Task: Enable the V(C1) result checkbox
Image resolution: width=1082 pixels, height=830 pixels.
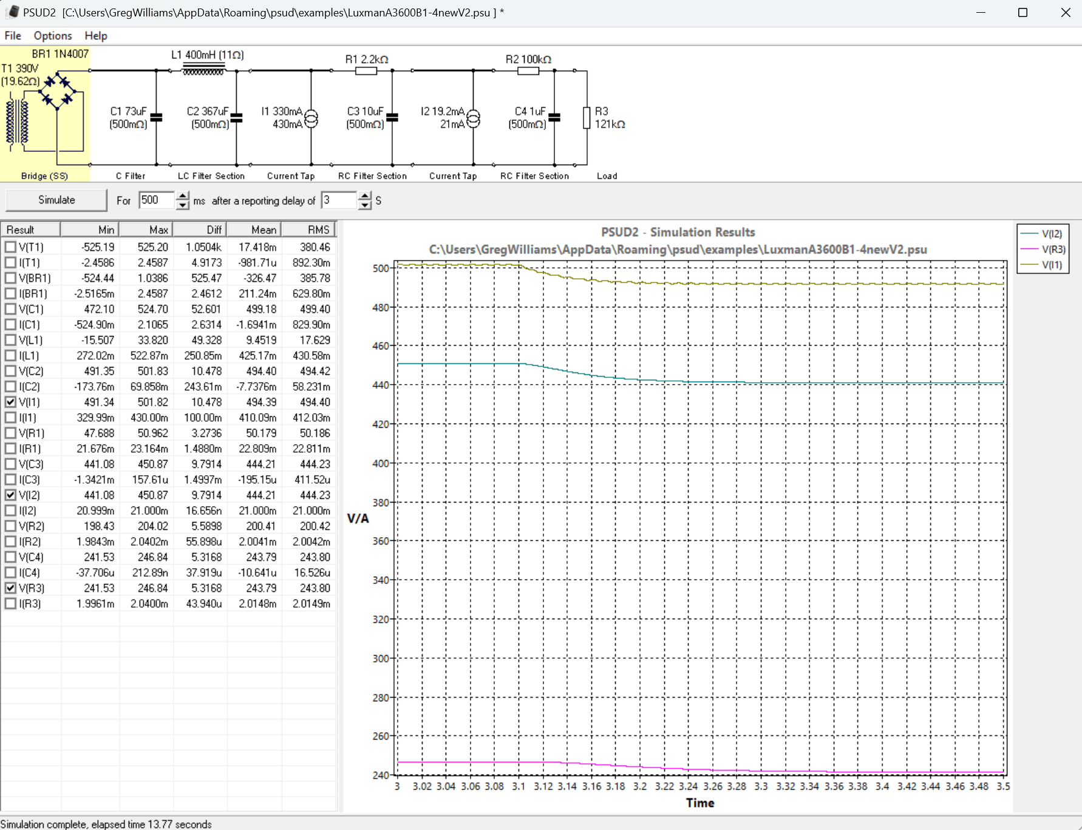Action: coord(10,309)
